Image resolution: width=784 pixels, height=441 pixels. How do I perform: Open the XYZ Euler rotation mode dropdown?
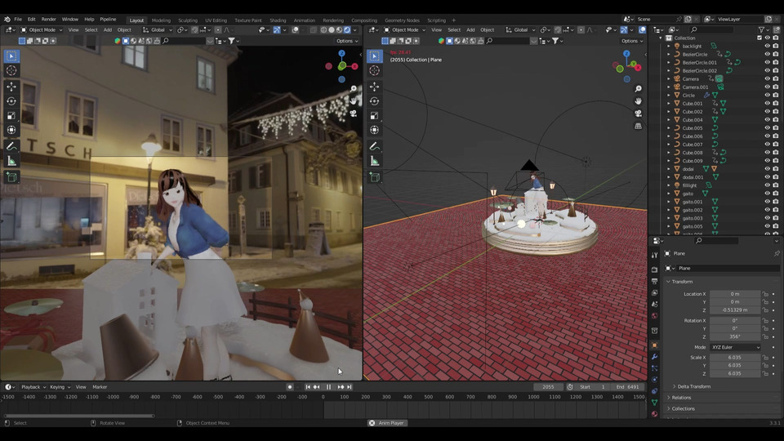734,347
